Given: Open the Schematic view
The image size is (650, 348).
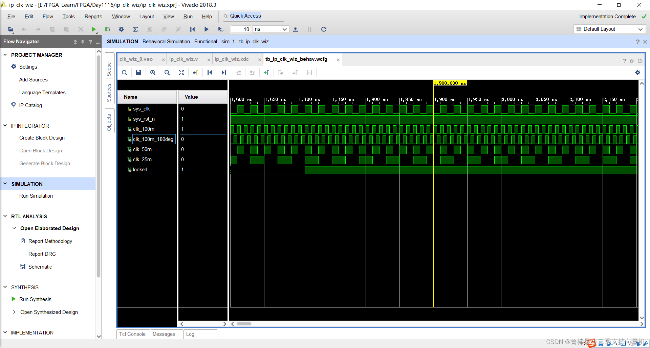Looking at the screenshot, I should (x=40, y=267).
